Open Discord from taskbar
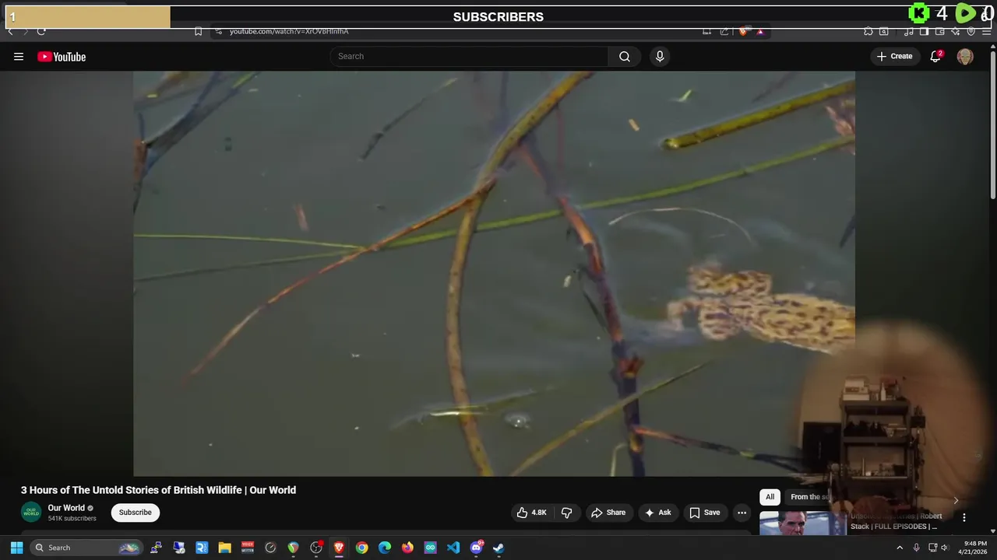The width and height of the screenshot is (997, 560). (x=476, y=548)
